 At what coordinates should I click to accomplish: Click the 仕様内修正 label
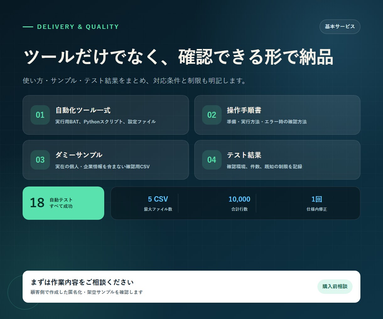point(317,209)
